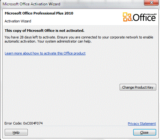
Task: Click the Error Code 0xC004F074 text
Action: tap(24, 123)
